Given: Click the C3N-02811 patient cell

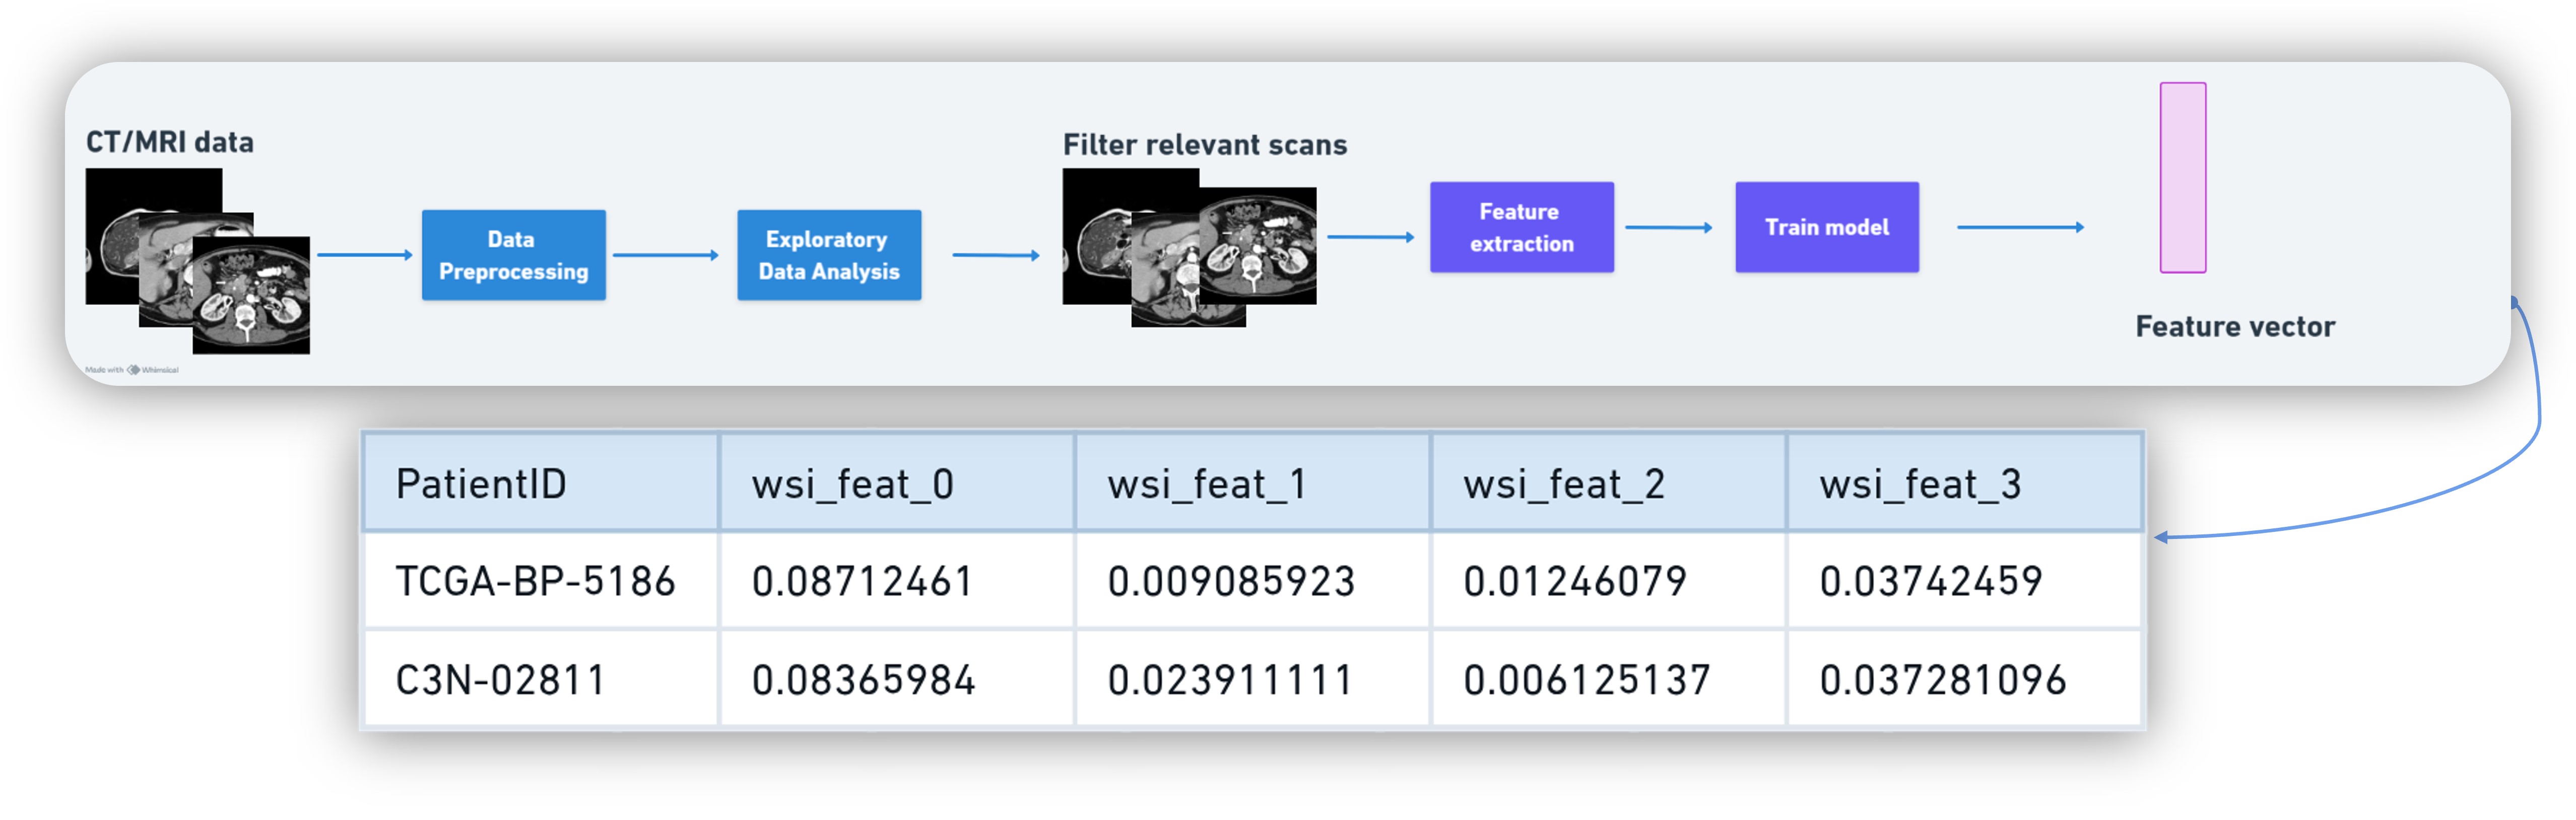Looking at the screenshot, I should coord(540,680).
